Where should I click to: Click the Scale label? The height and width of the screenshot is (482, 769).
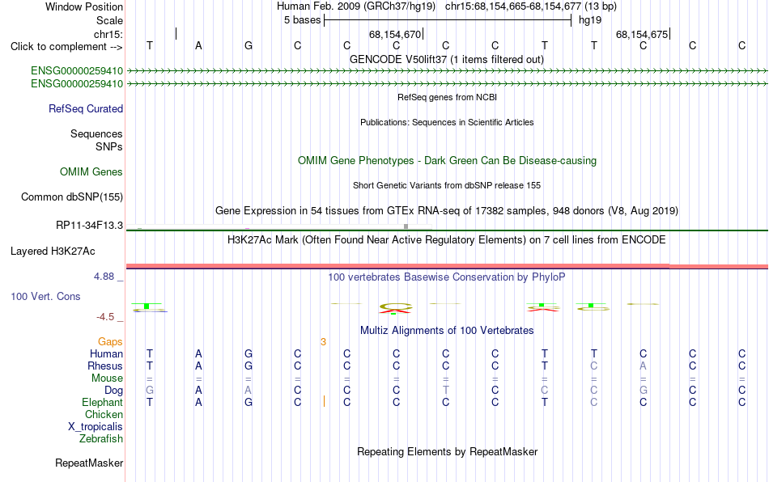[109, 20]
